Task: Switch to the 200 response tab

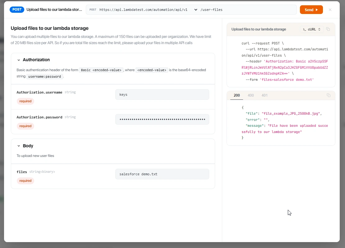Action: 237,95
